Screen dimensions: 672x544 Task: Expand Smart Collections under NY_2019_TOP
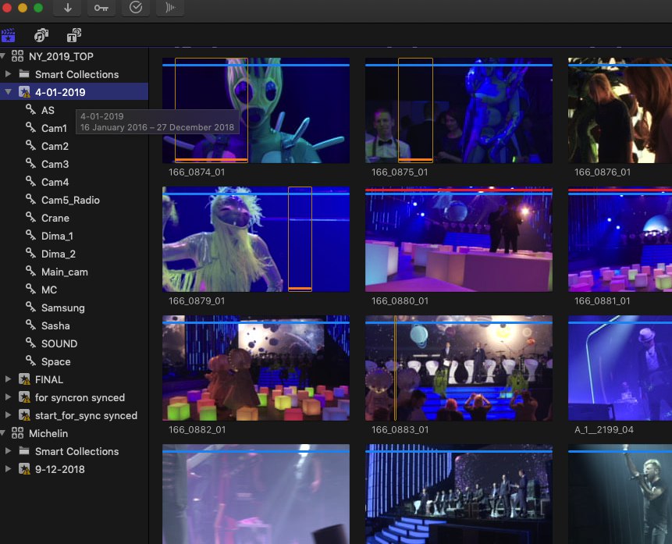click(8, 74)
